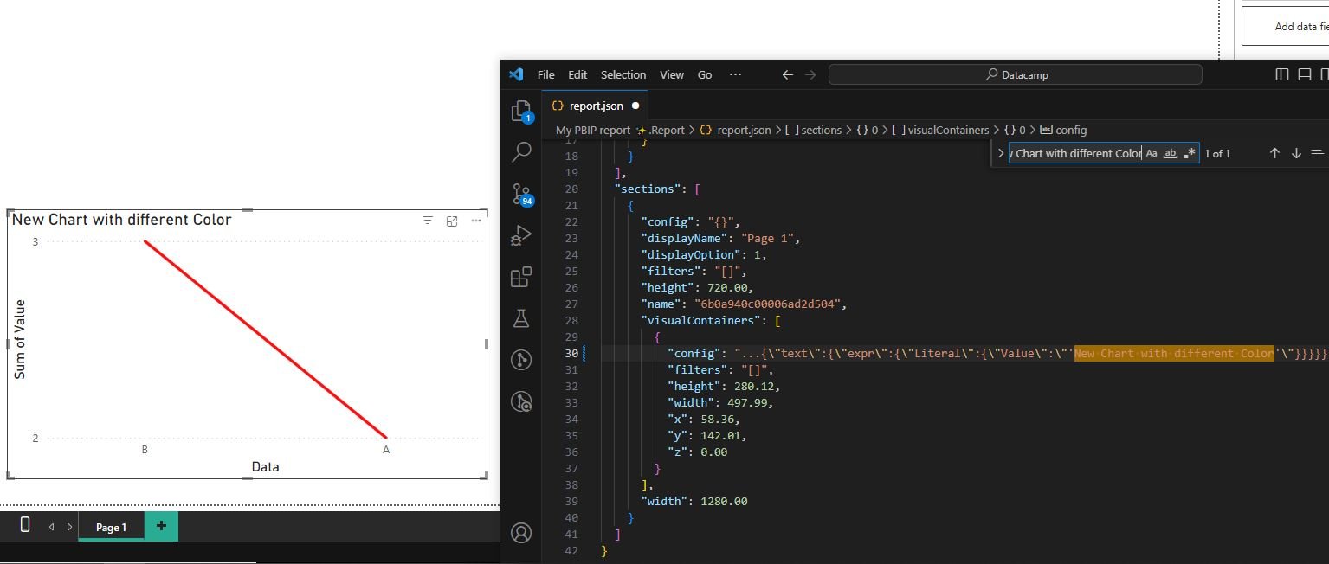Open the Selection menu
This screenshot has height=564, width=1329.
[623, 74]
